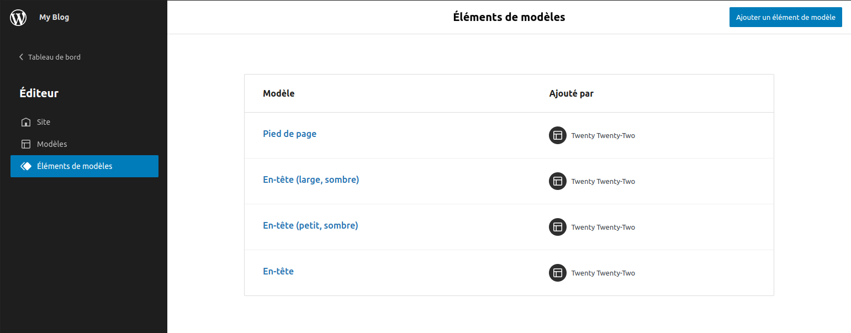The height and width of the screenshot is (333, 851).
Task: Click theme icon in En-tête (petit, sombre) row
Action: point(558,227)
